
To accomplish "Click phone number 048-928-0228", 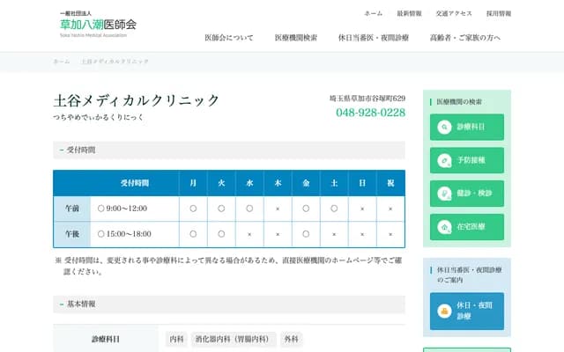I will pyautogui.click(x=370, y=113).
